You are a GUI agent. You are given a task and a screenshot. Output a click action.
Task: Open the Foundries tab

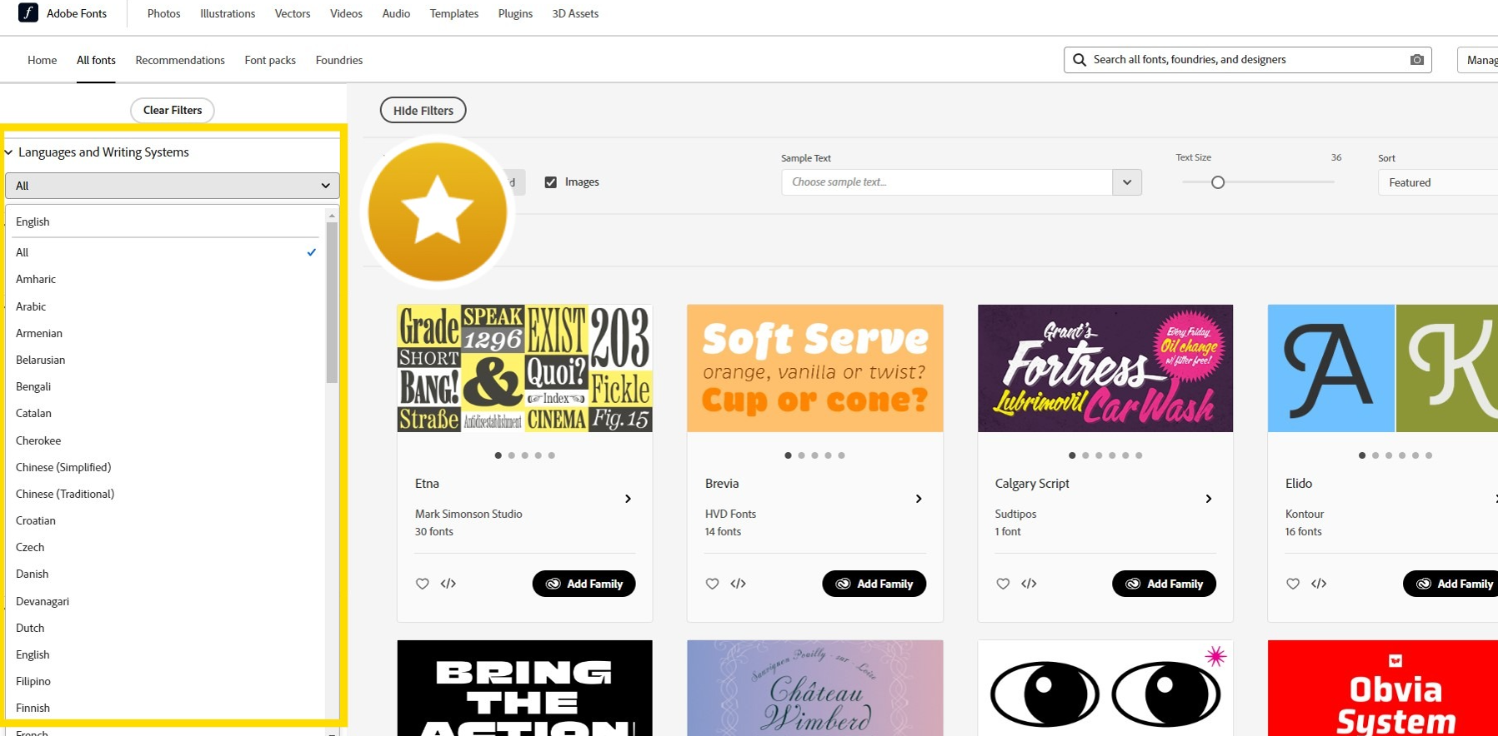(x=339, y=60)
